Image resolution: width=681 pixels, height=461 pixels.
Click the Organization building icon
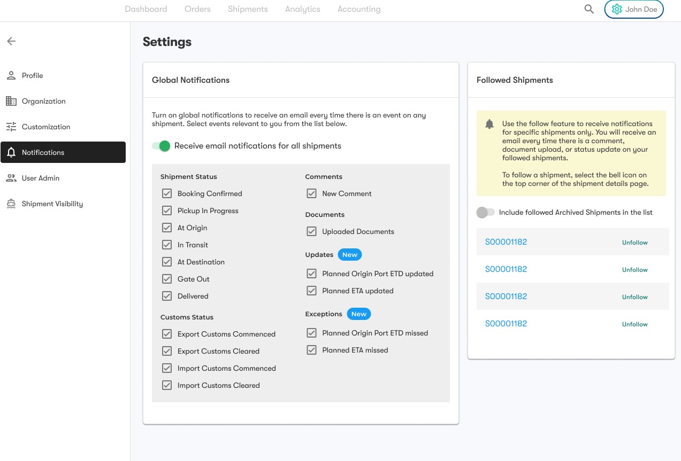11,101
